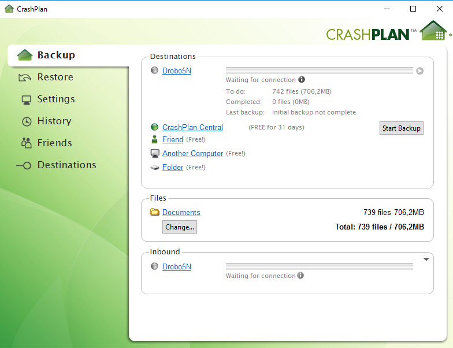The height and width of the screenshot is (348, 453).
Task: Click the CrashPlan title bar app icon
Action: (9, 9)
